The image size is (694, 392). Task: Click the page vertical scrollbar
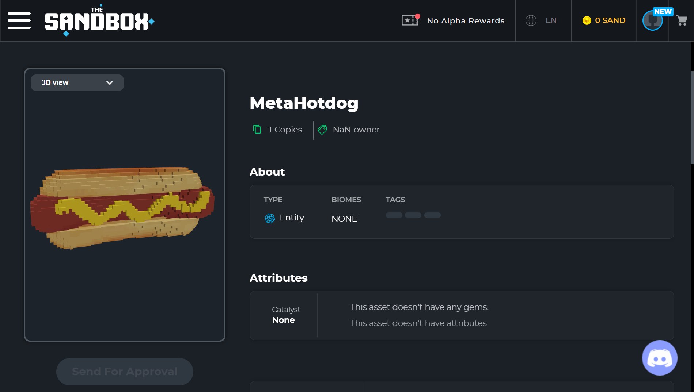(x=692, y=117)
